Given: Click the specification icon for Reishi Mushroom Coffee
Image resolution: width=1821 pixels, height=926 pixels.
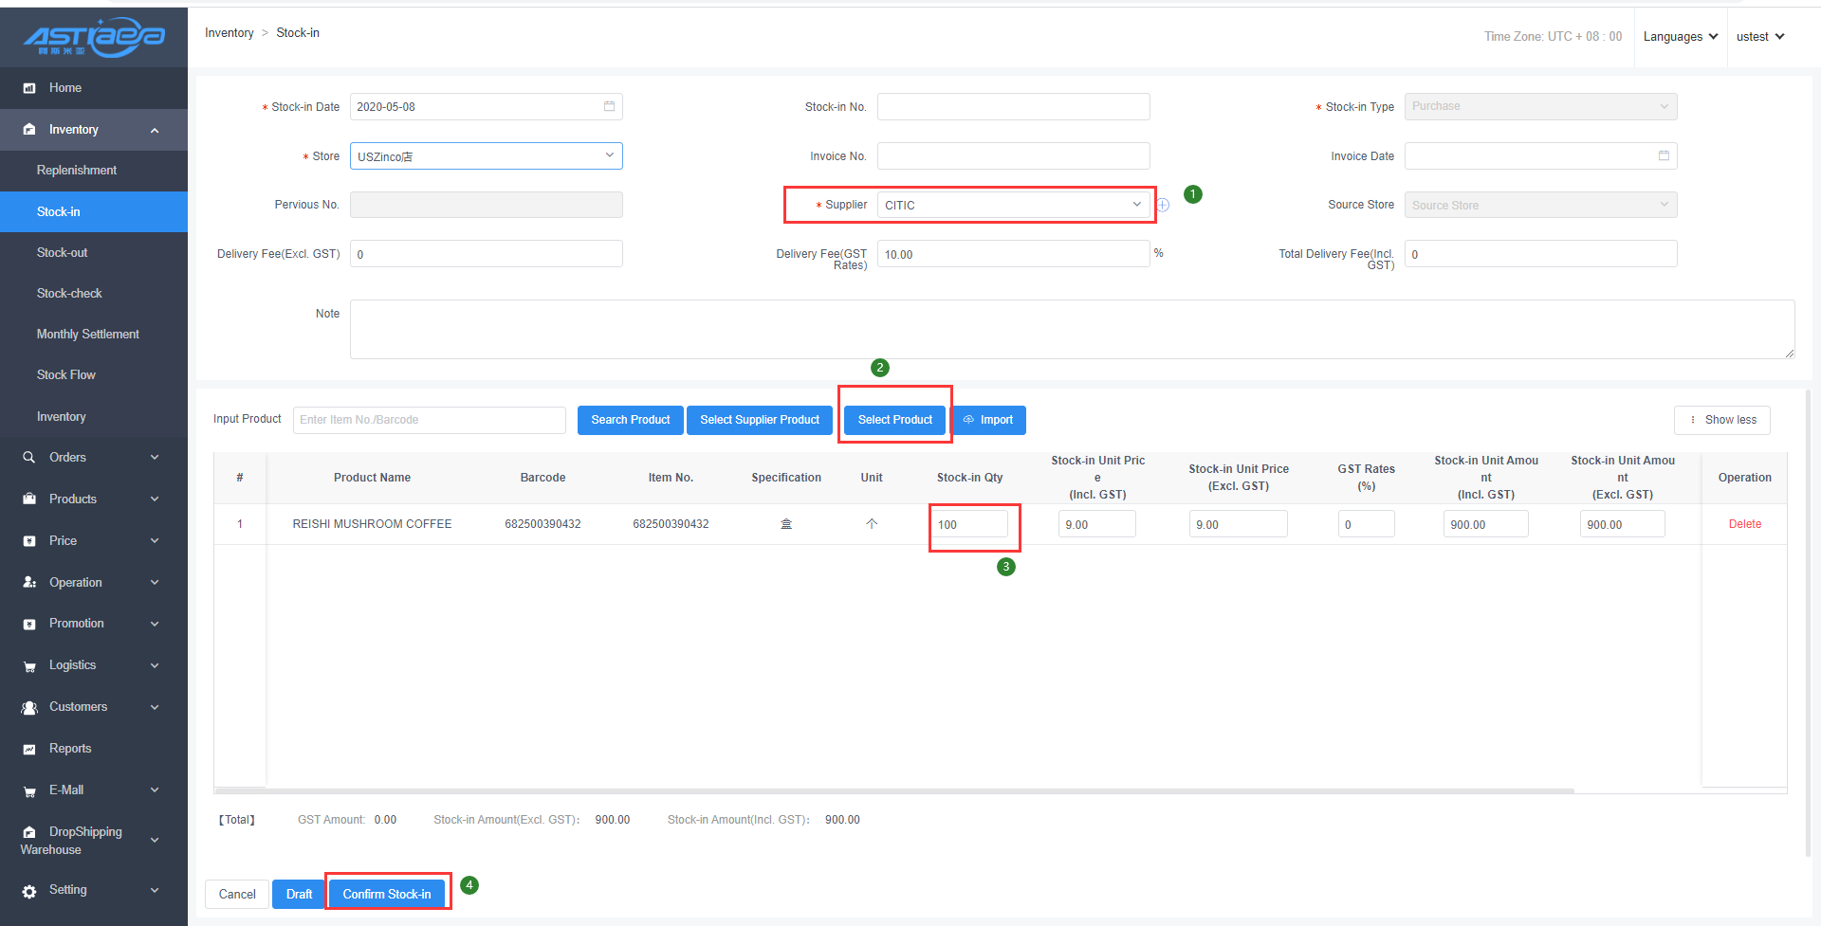Looking at the screenshot, I should click(x=786, y=524).
